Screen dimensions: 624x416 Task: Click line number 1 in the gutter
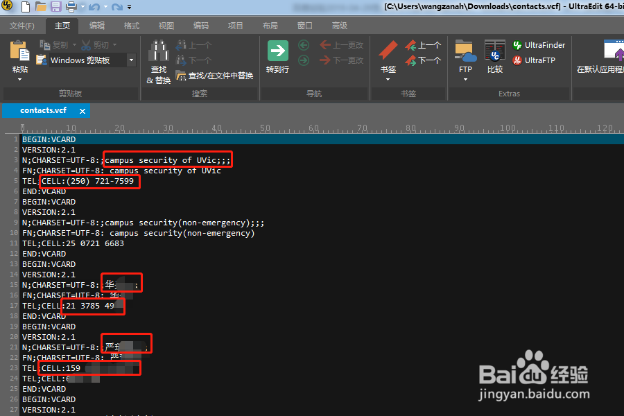click(x=15, y=139)
